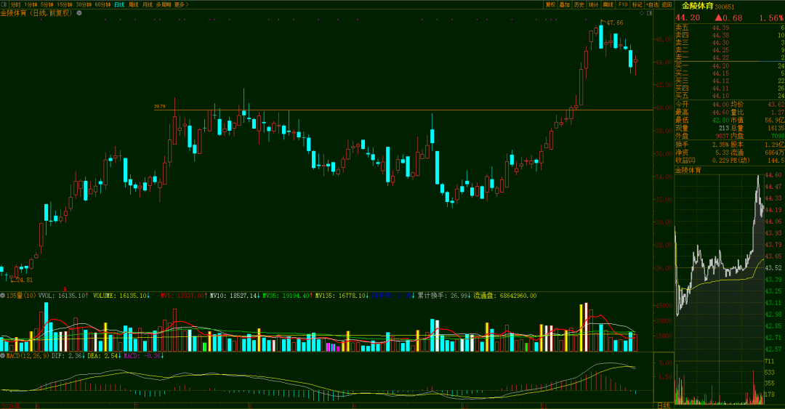The width and height of the screenshot is (785, 409).
Task: Click the MV5 value 13337.00
Action: 189,296
